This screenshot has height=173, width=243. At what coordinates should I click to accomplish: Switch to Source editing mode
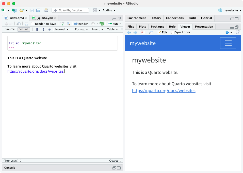[x=10, y=29]
